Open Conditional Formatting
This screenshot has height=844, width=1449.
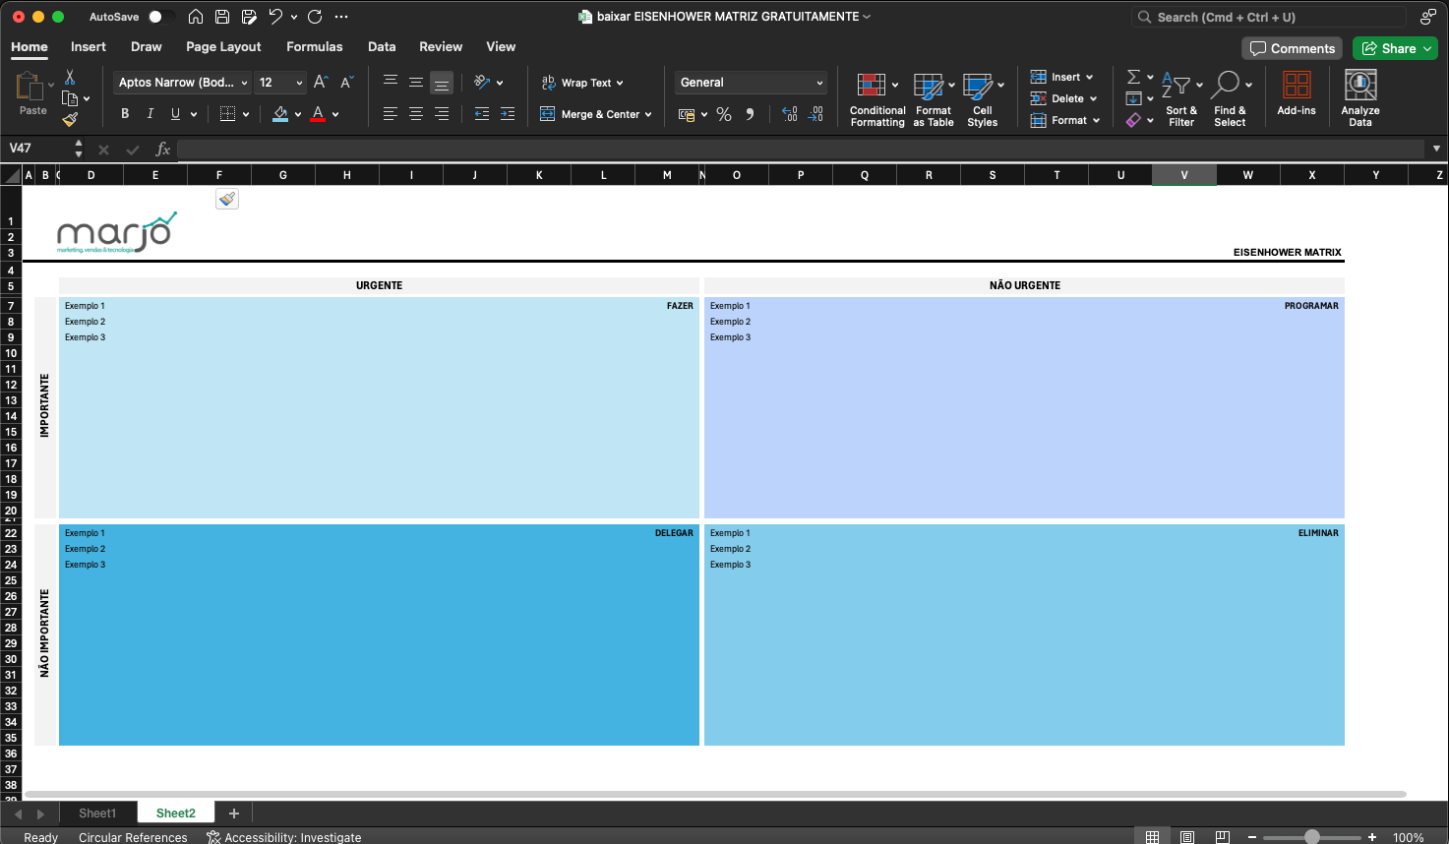[877, 99]
